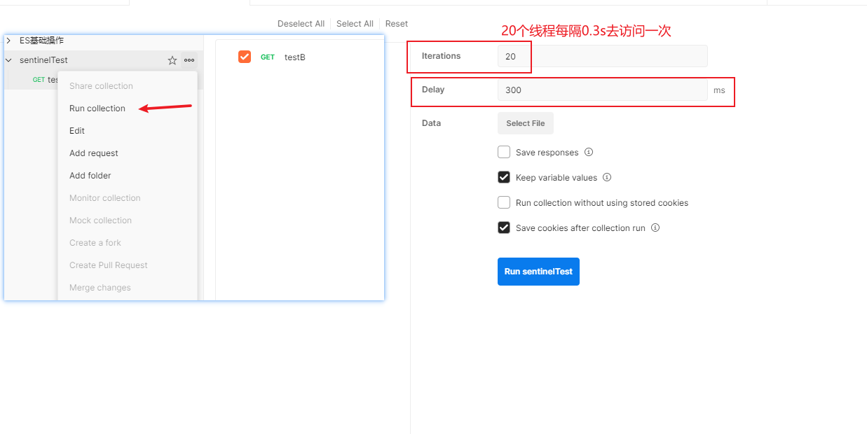Click Deselect All link
Screen dimensions: 867x434
point(301,24)
